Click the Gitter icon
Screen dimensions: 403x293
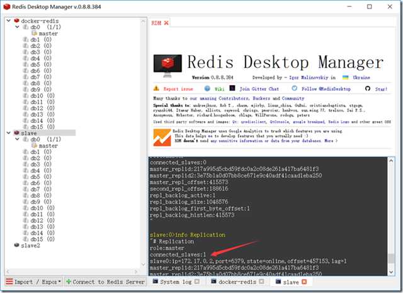[x=232, y=88]
